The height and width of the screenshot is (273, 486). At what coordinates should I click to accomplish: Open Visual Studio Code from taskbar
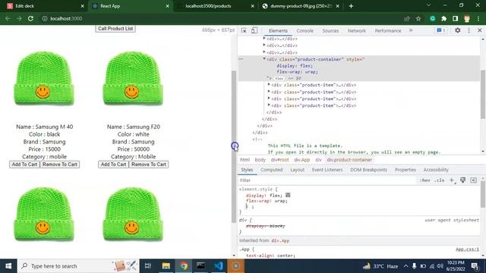tap(218, 266)
